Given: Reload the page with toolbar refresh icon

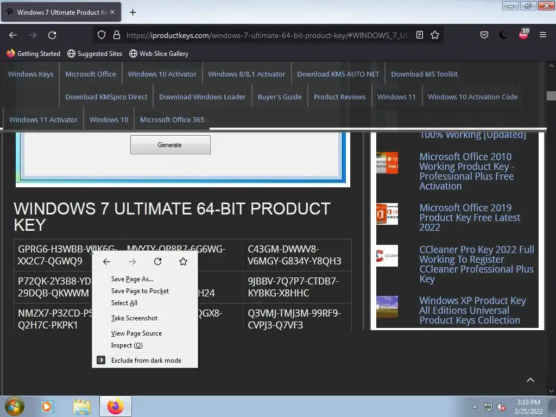Looking at the screenshot, I should 52,35.
